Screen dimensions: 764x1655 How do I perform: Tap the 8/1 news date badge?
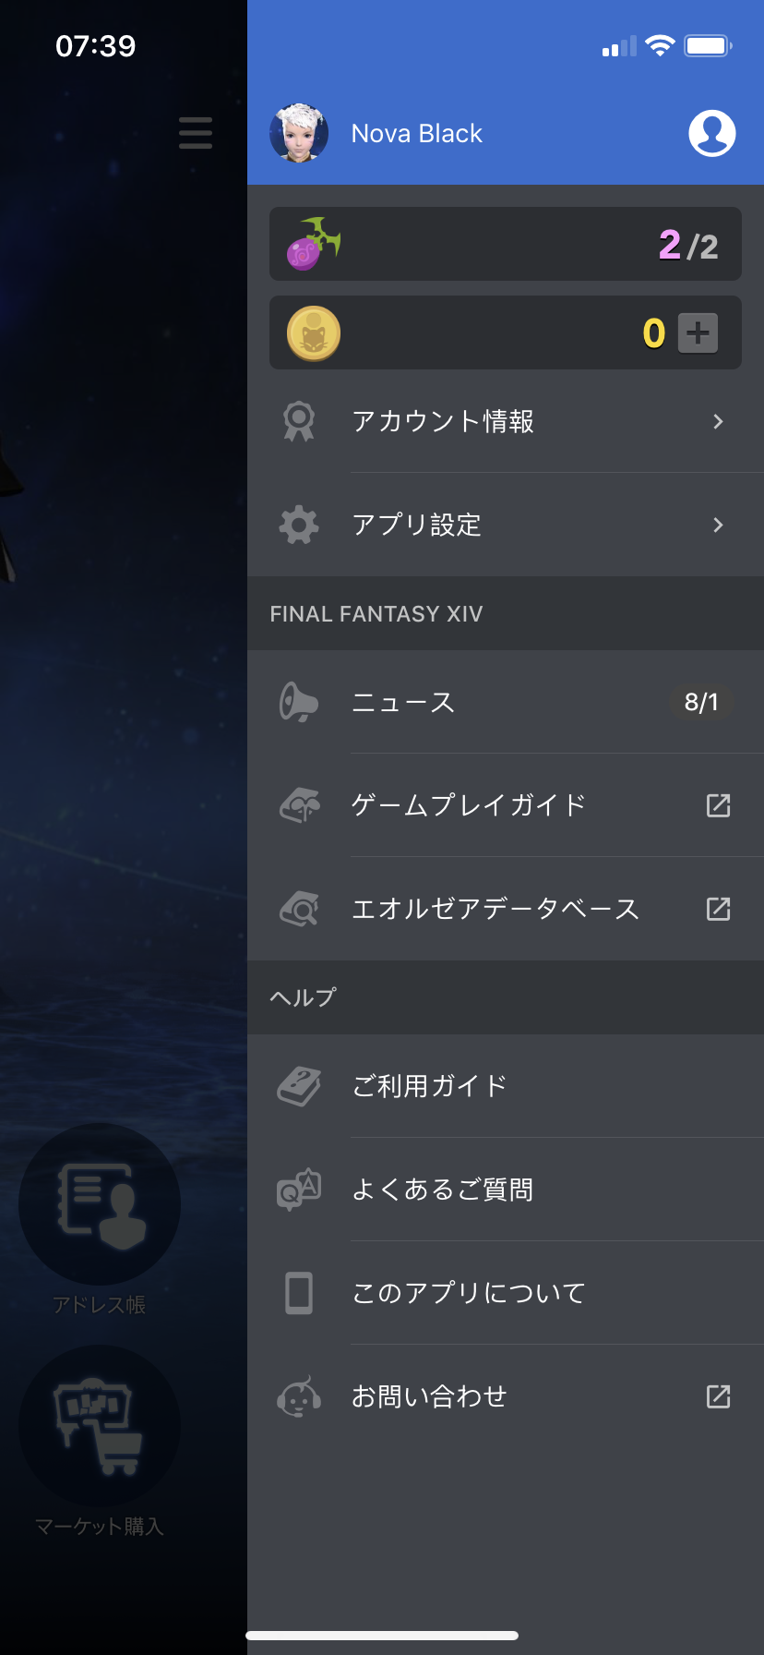tap(701, 702)
